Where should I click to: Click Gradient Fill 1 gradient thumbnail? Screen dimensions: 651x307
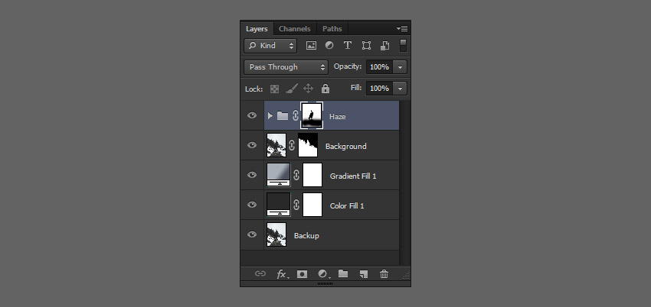pos(279,175)
